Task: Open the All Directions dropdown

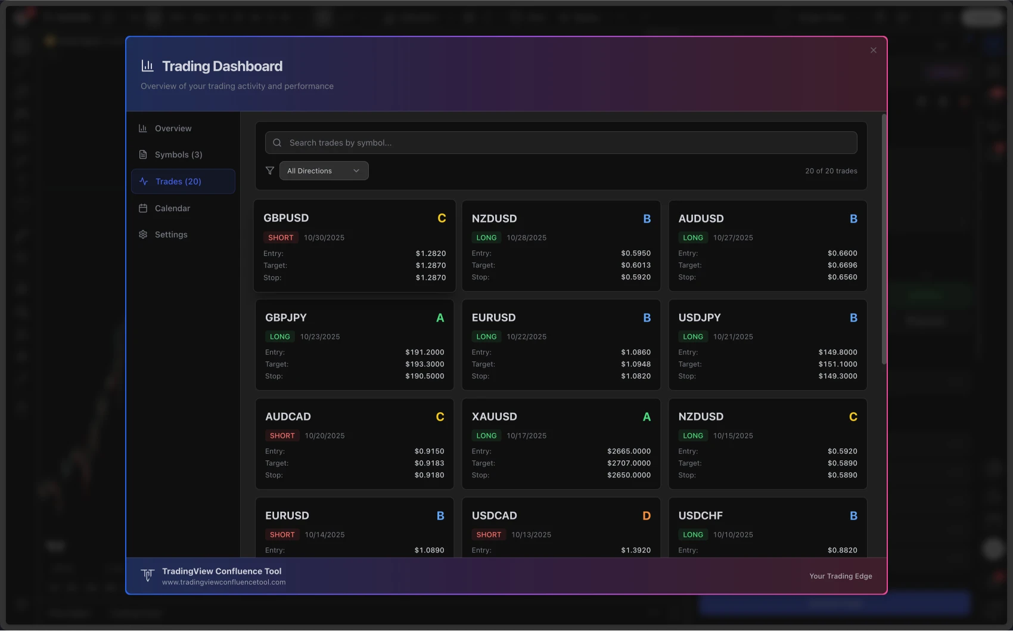Action: point(324,171)
